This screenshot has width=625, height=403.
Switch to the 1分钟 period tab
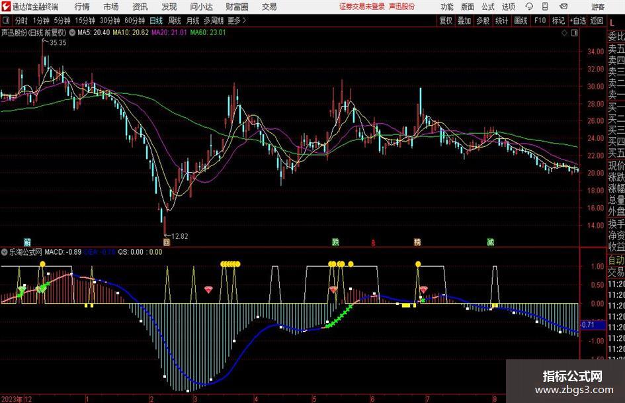41,21
